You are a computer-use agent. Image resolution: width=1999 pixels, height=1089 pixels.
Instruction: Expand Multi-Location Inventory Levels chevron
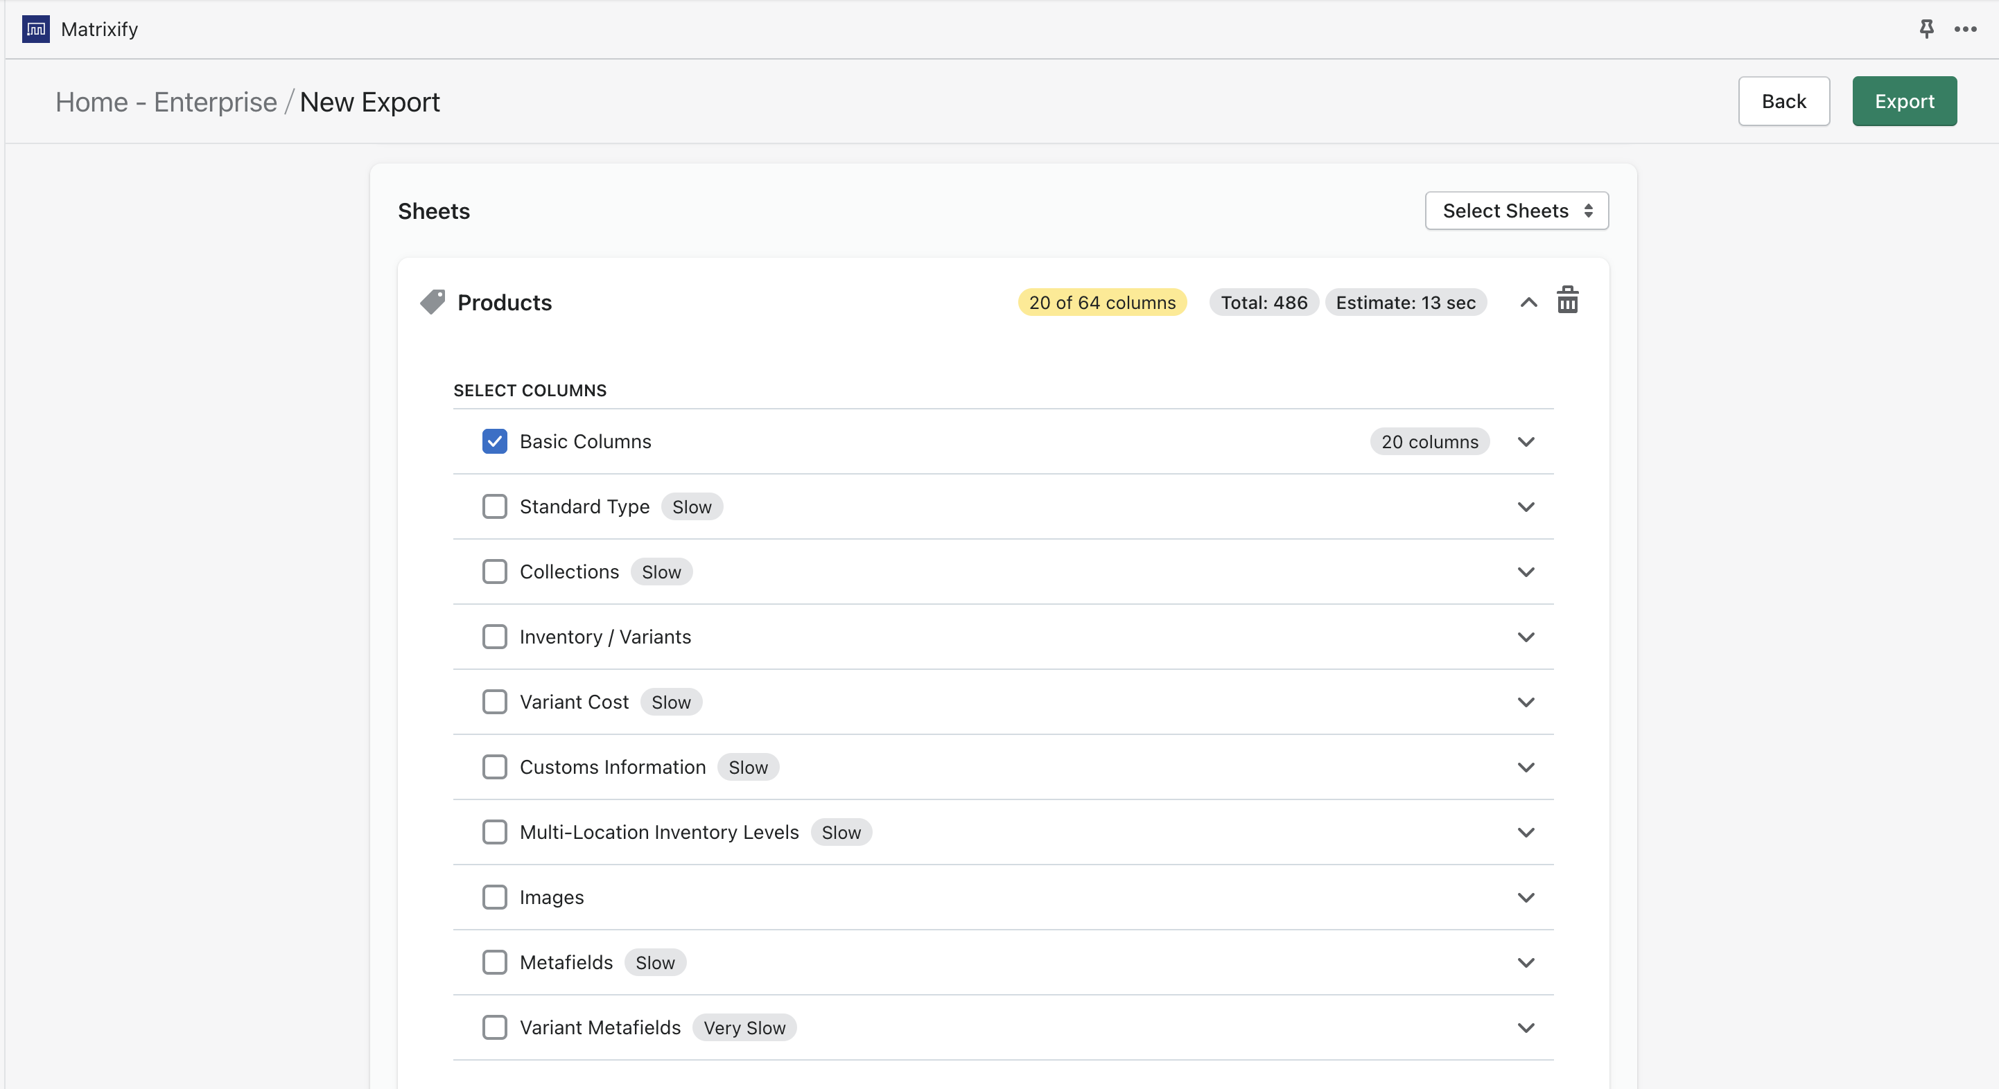(x=1526, y=832)
